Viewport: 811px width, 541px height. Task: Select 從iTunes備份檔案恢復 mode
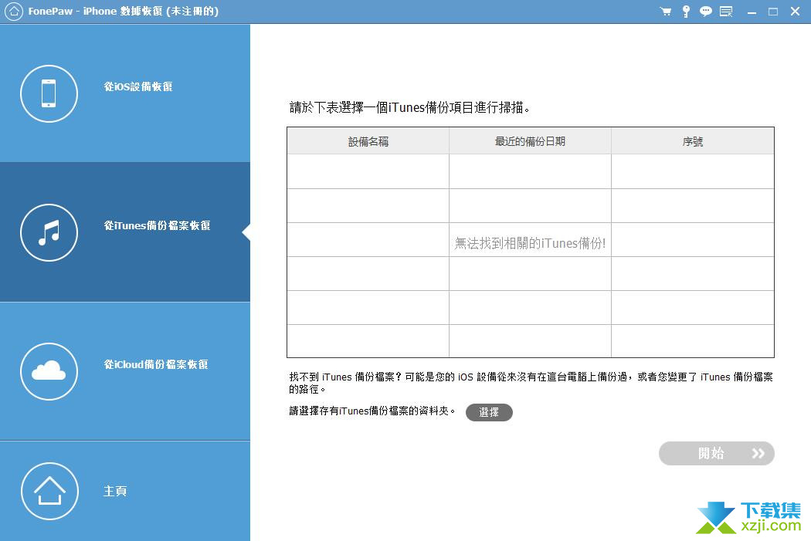click(x=125, y=232)
